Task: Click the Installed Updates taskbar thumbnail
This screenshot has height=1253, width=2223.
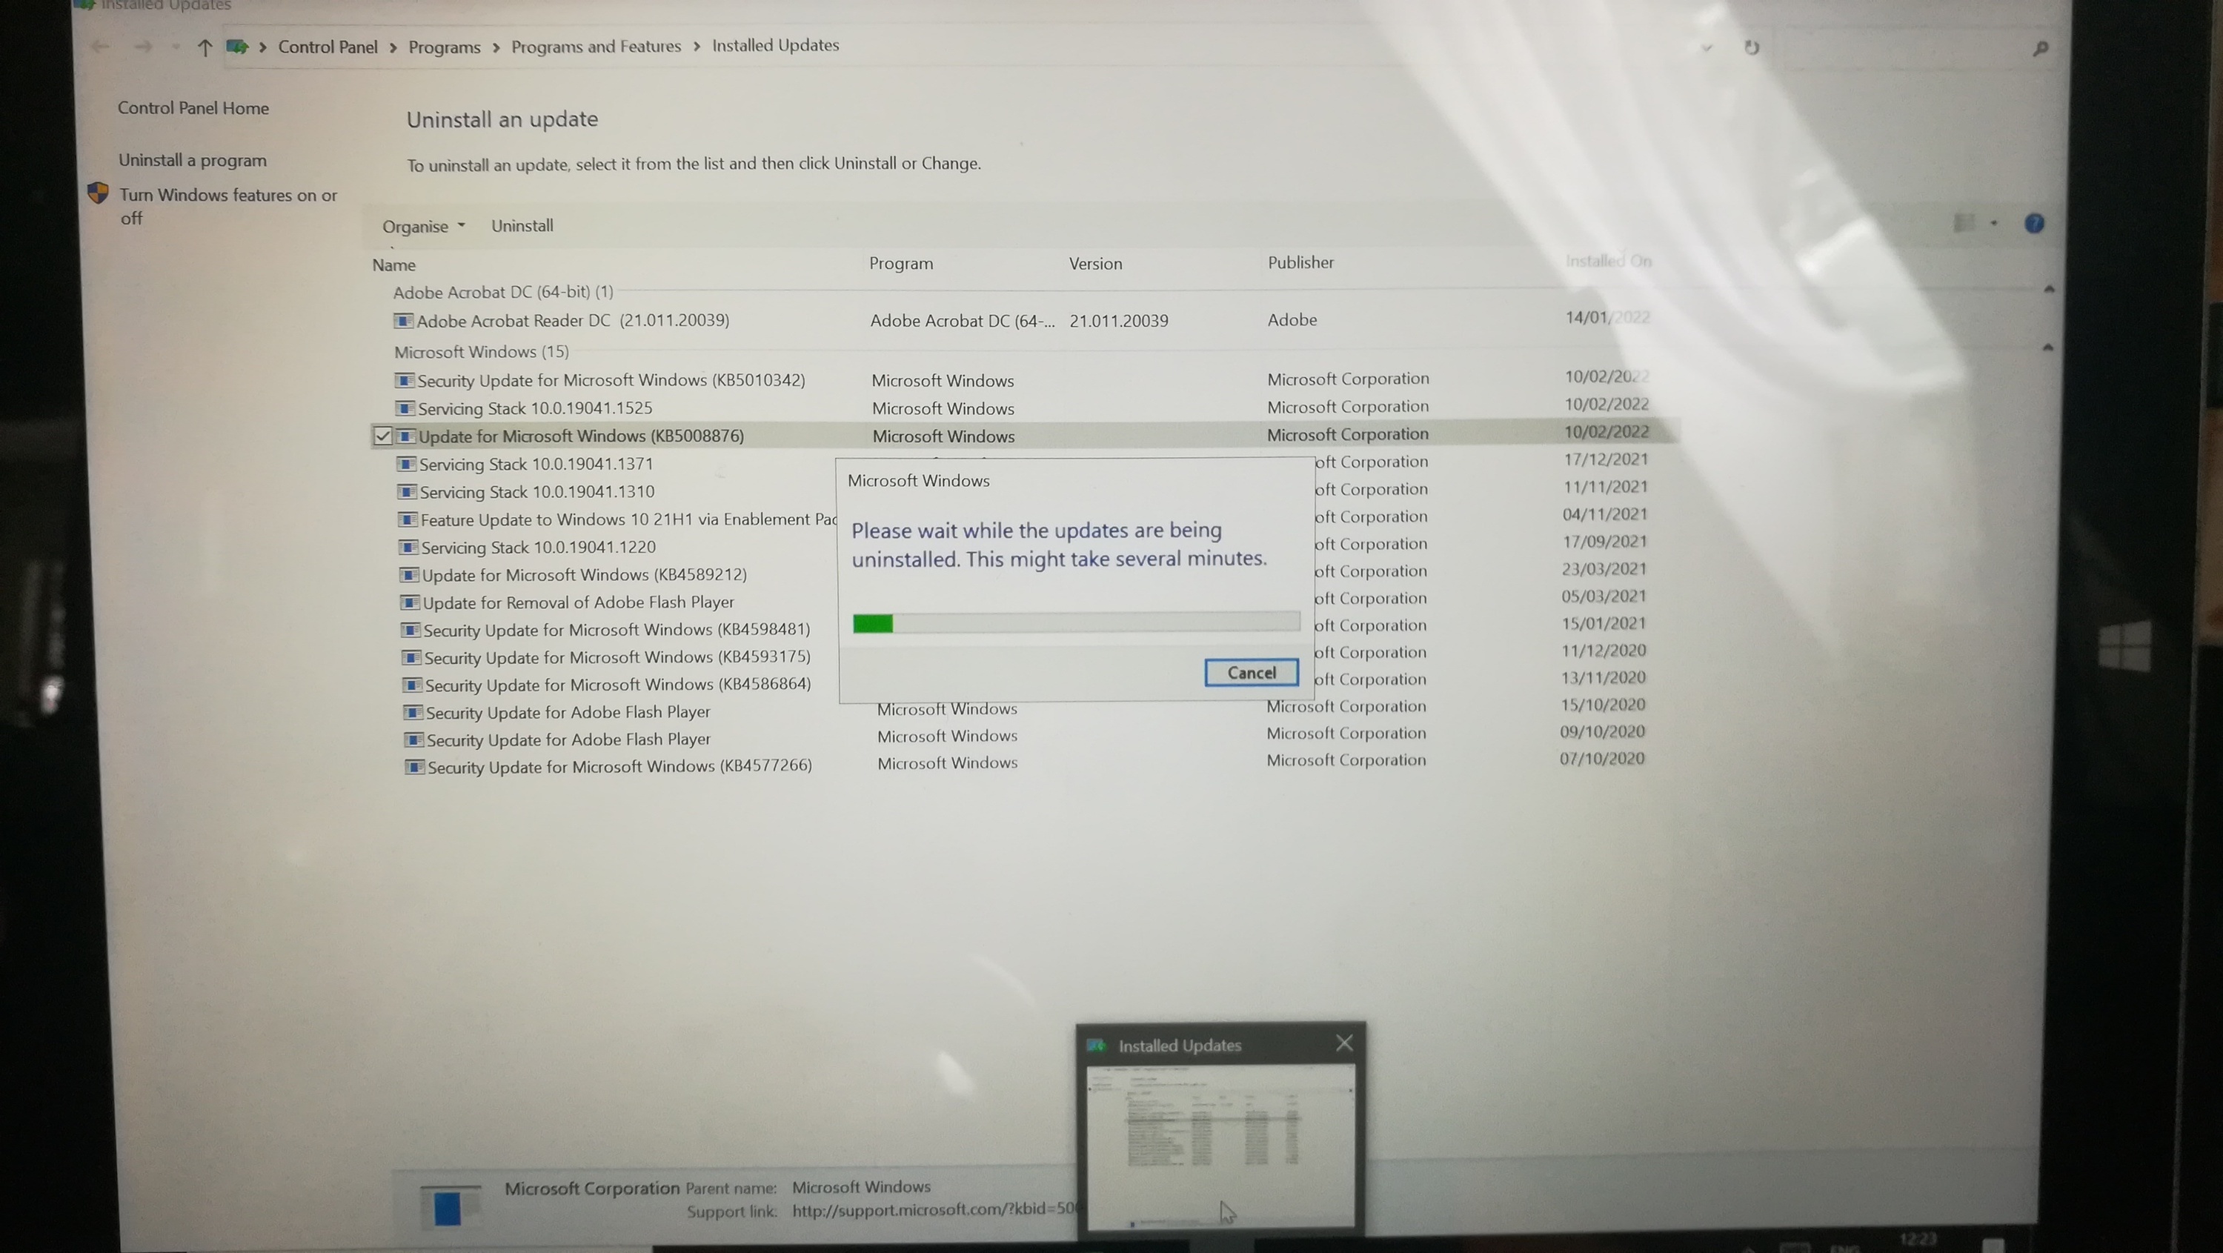Action: [1220, 1129]
